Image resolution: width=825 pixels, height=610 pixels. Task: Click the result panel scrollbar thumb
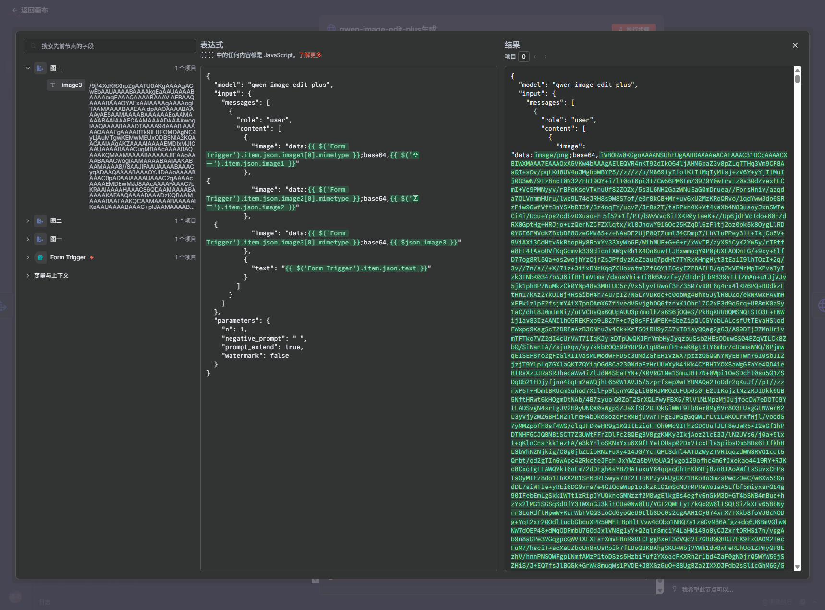click(797, 78)
